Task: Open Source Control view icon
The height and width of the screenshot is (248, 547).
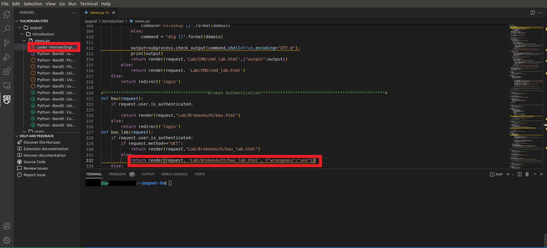Action: (x=7, y=43)
